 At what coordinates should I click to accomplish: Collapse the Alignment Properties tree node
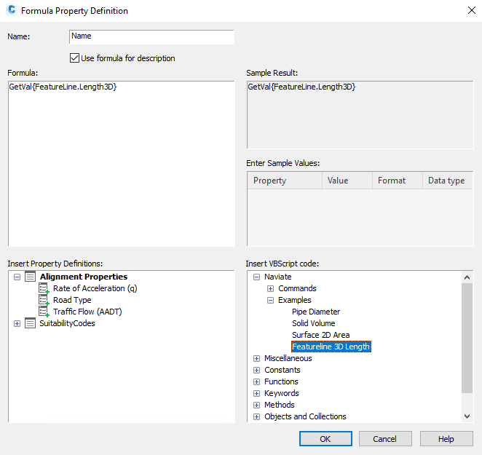(x=17, y=277)
